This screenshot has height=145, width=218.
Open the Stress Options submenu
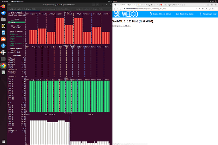click(16, 37)
